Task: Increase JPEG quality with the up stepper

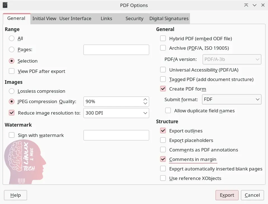Action: (x=145, y=99)
